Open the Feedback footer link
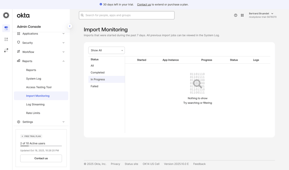This screenshot has height=170, width=289. (x=199, y=164)
